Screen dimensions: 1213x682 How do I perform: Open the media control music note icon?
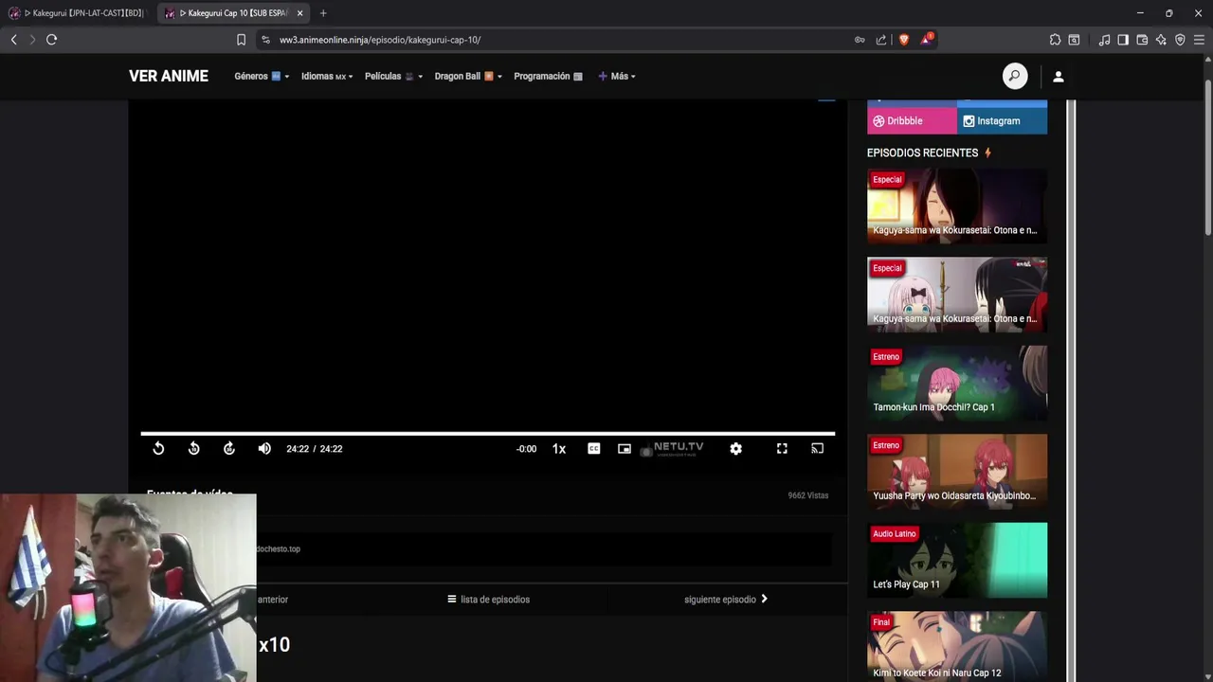click(x=1104, y=40)
